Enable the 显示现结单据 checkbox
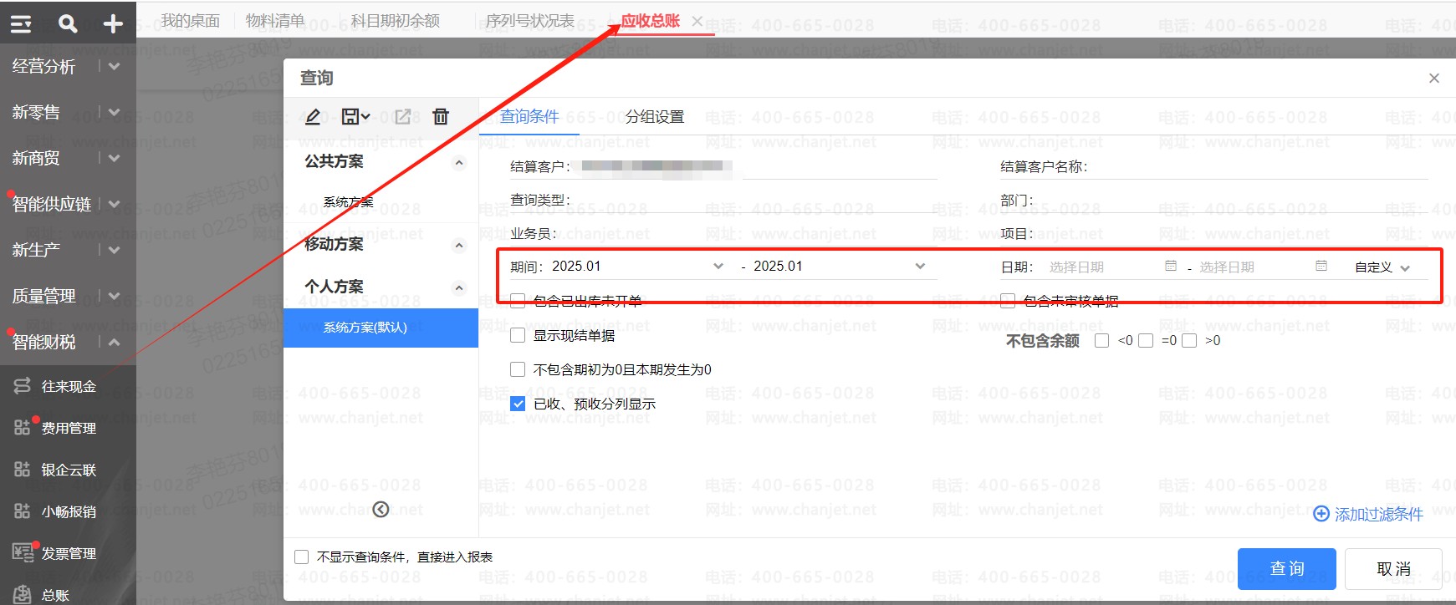The width and height of the screenshot is (1456, 605). [x=518, y=335]
